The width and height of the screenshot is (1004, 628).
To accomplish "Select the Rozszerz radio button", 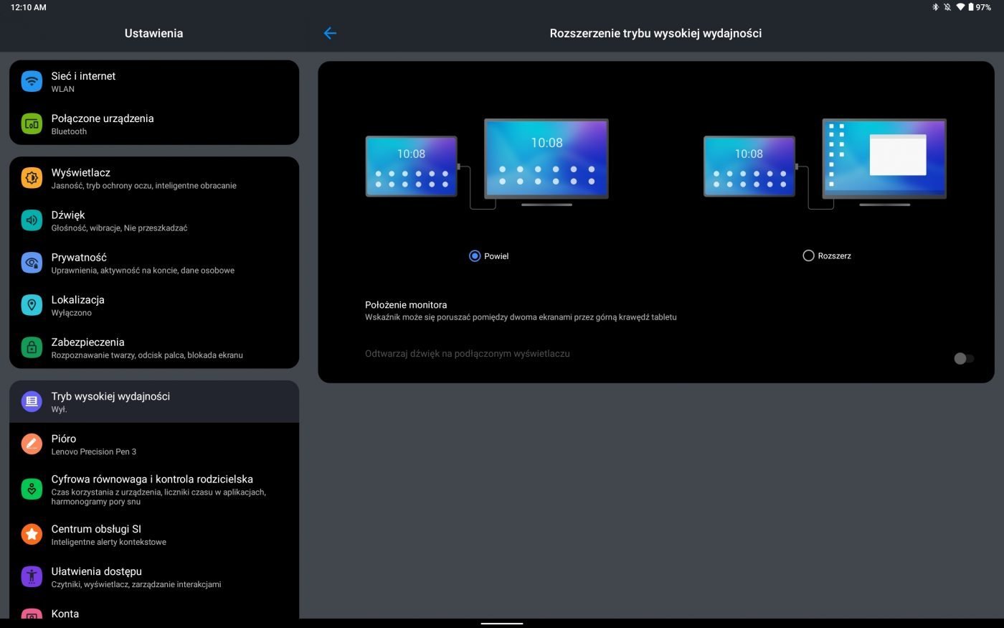I will pyautogui.click(x=808, y=256).
